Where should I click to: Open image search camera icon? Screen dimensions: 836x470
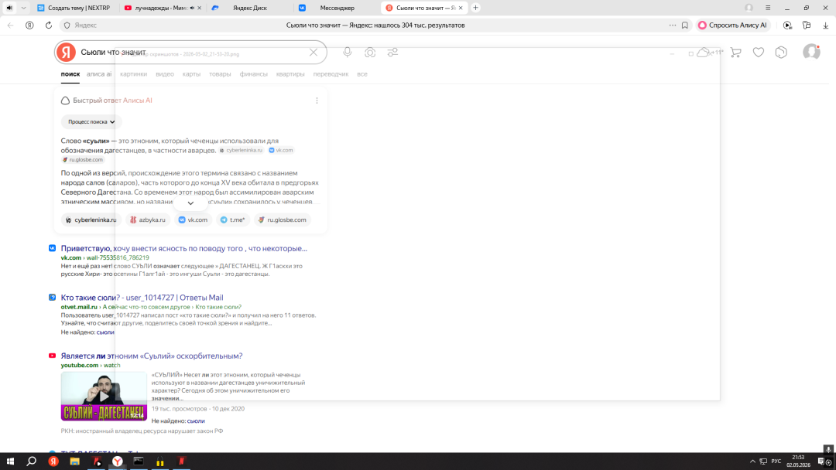[370, 52]
